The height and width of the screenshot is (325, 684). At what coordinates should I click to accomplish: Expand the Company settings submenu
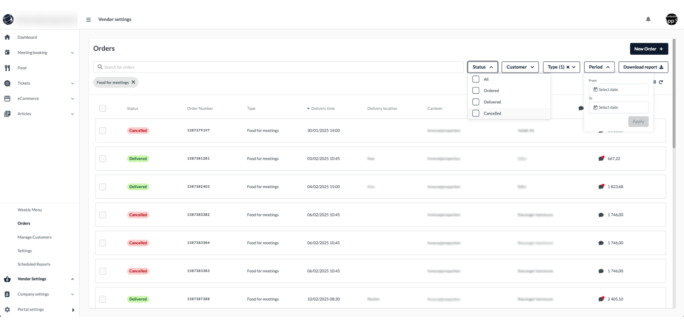tap(72, 294)
